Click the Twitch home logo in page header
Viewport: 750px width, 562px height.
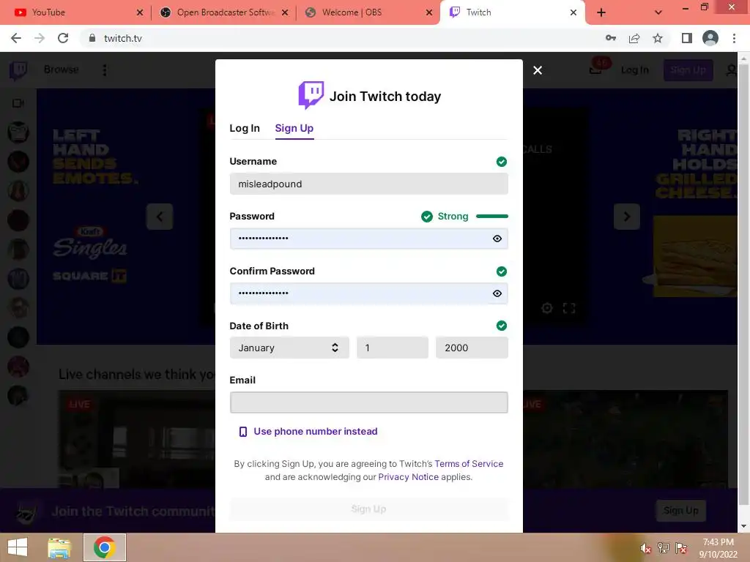(x=18, y=70)
